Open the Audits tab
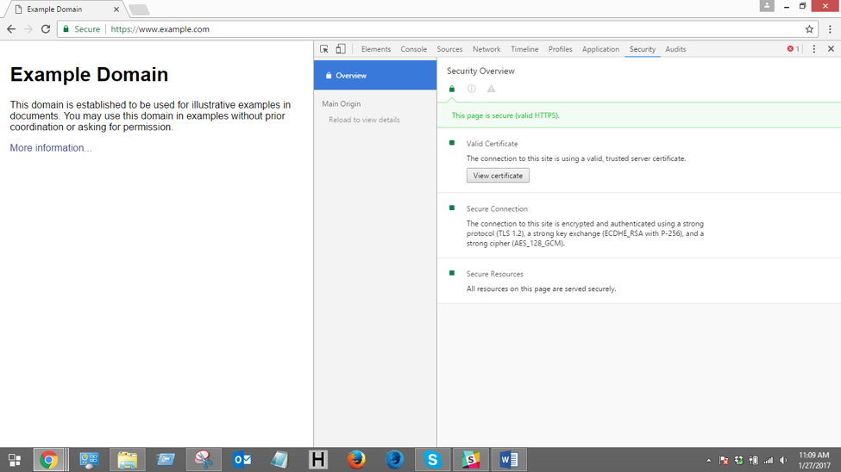Viewport: 841px width, 472px height. [x=675, y=49]
